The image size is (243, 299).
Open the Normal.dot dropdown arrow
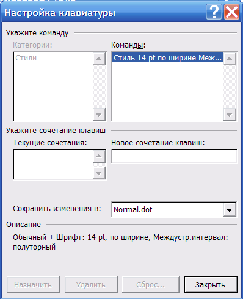click(x=230, y=209)
